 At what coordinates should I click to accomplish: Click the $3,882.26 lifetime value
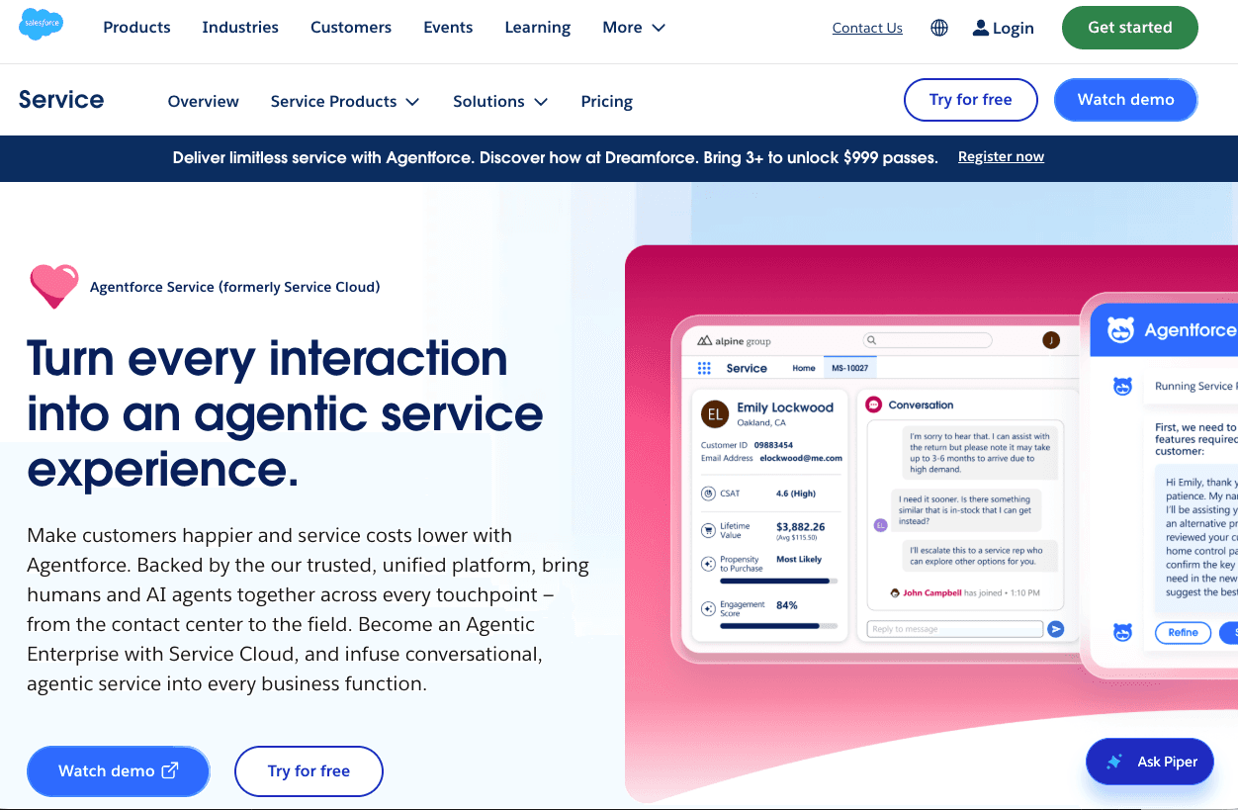click(x=801, y=527)
